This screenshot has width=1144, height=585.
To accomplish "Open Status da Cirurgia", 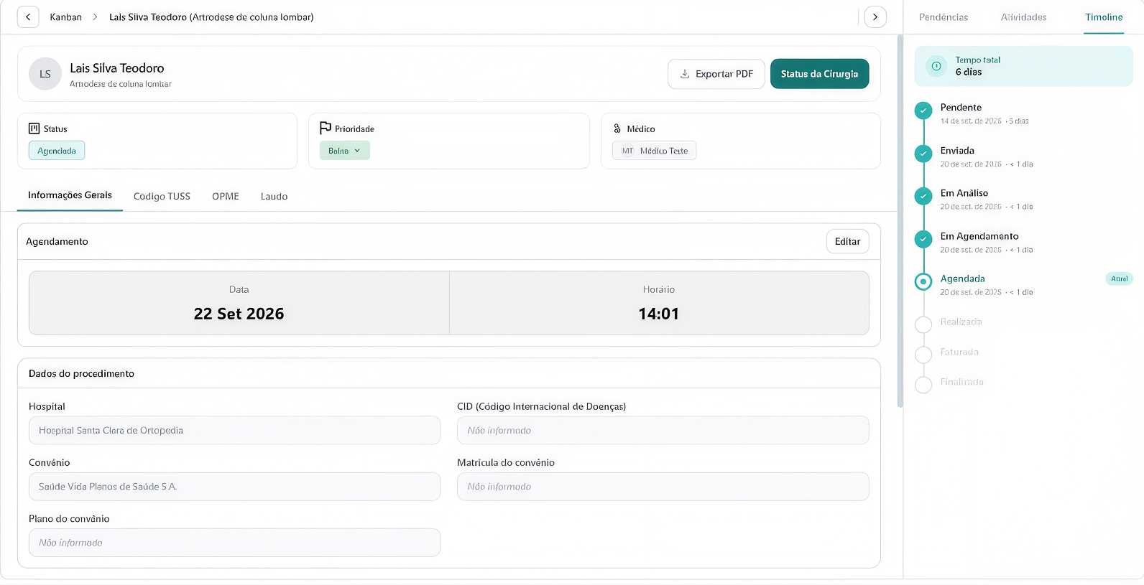I will point(819,74).
